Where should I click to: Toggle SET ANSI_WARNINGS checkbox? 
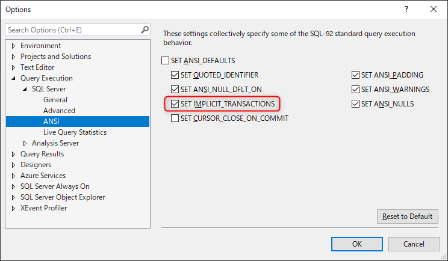point(356,90)
